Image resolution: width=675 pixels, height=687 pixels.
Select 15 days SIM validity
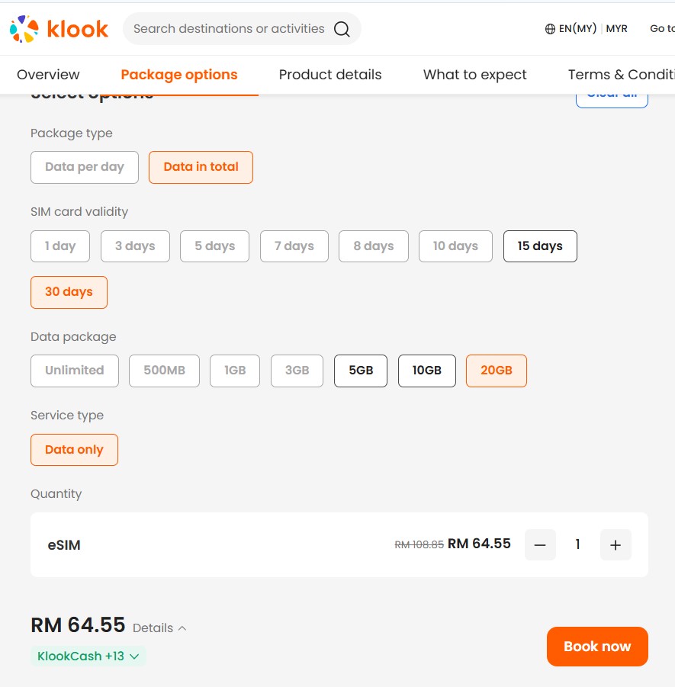540,246
